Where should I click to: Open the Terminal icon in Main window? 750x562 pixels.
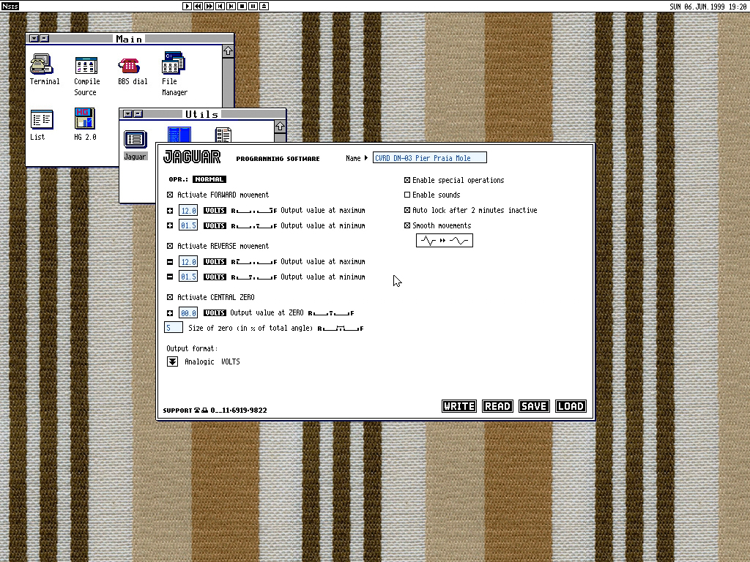pyautogui.click(x=43, y=67)
